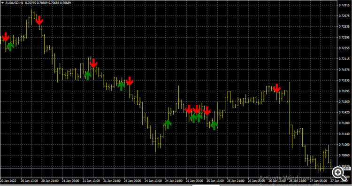The width and height of the screenshot is (352, 186).
Task: Click price axis label 0.72255
Action: (x=344, y=48)
